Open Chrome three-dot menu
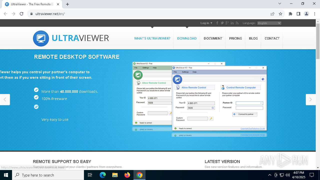Viewport: 320px width, 180px height. pyautogui.click(x=314, y=14)
